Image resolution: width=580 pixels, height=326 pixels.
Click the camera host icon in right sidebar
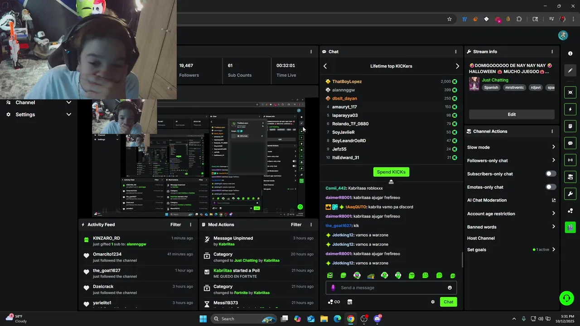tap(570, 177)
